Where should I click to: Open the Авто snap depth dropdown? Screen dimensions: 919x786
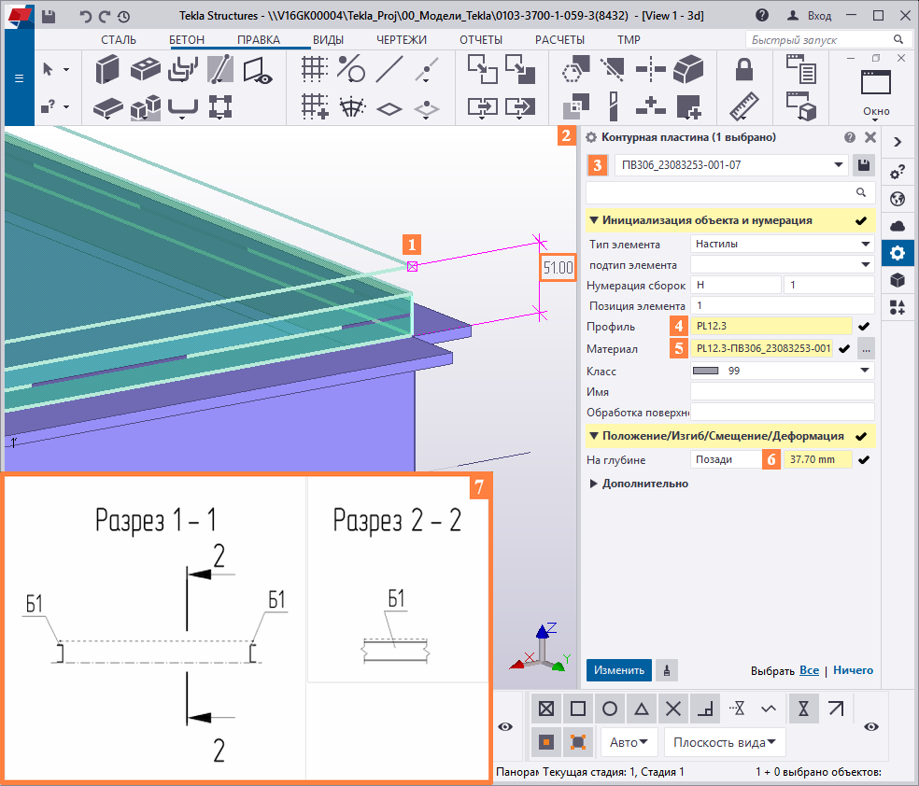click(x=629, y=743)
